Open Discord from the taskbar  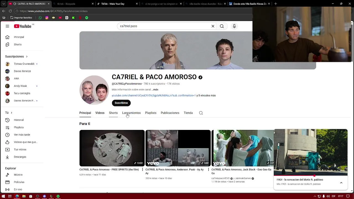click(x=44, y=196)
